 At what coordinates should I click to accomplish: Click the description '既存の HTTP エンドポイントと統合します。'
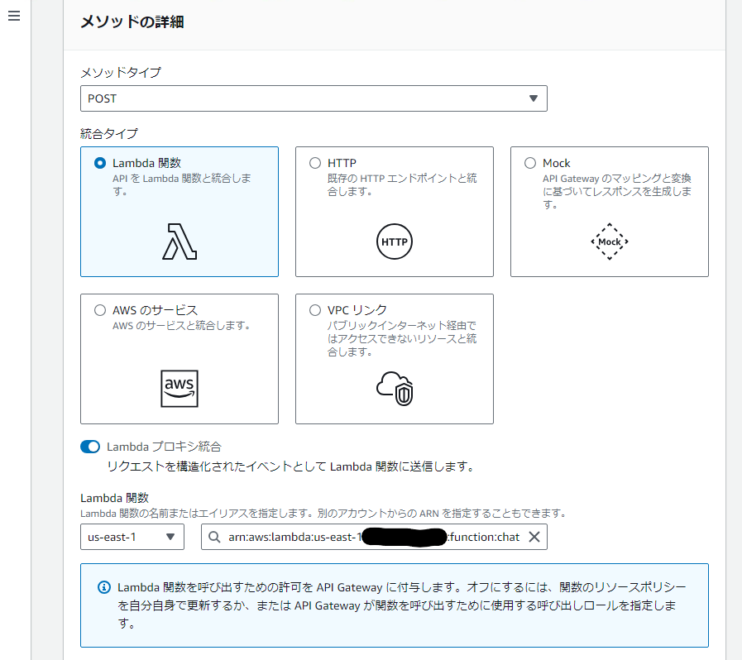pos(402,184)
